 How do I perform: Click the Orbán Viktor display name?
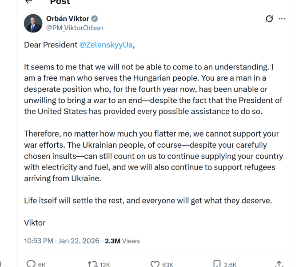[68, 19]
